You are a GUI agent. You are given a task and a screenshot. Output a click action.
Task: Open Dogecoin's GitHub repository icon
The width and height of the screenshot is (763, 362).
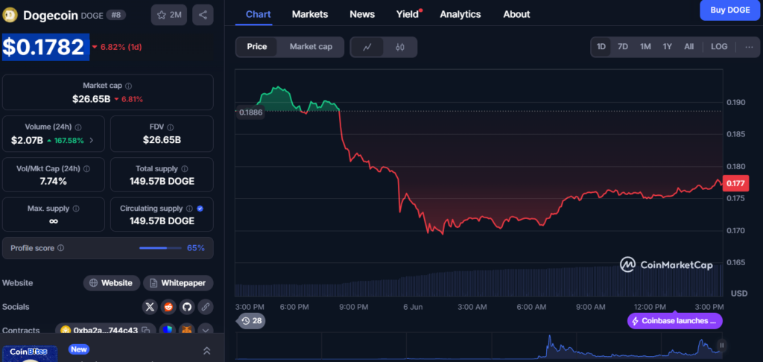click(186, 307)
